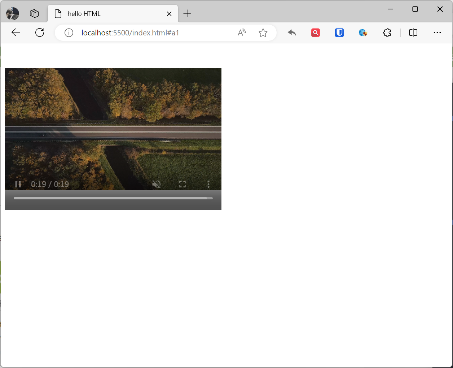
Task: Open Extensions puzzle menu
Action: coord(387,33)
